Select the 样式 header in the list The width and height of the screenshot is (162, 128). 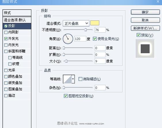[17, 13]
